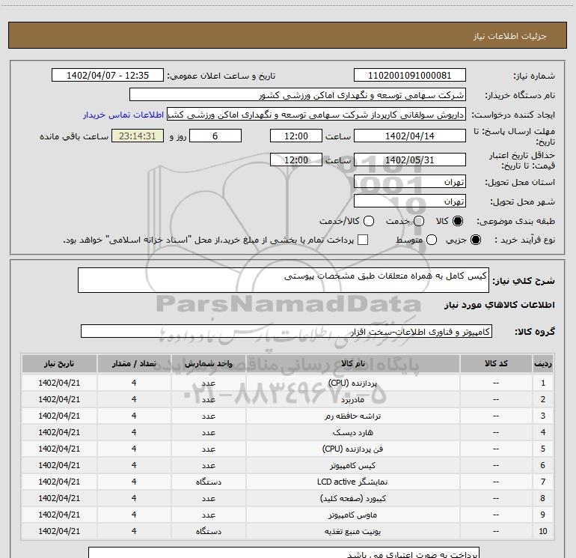This screenshot has width=576, height=558.
Task: Select the پردازنده (CPU) row name
Action: 352,383
